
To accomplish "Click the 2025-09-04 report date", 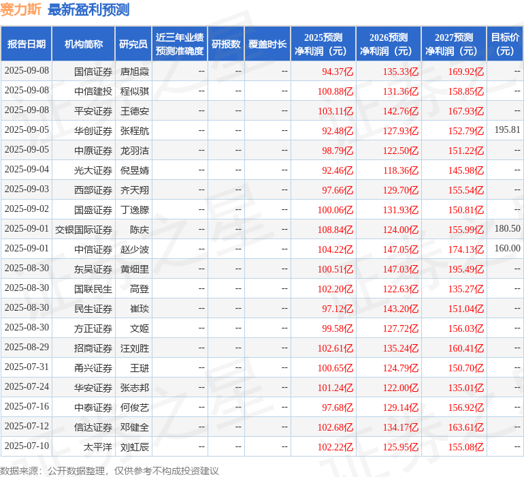I will (x=27, y=170).
